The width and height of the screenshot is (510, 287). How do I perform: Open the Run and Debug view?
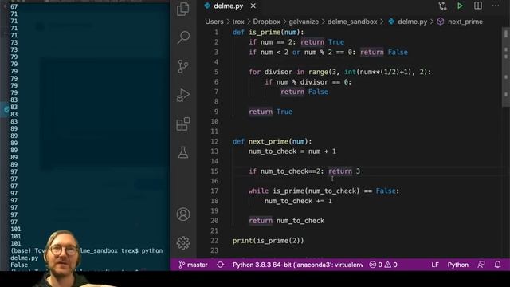[183, 95]
